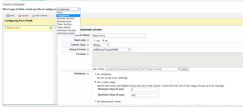Open help icon next to Money Format
The image size is (243, 107).
(x=88, y=49)
